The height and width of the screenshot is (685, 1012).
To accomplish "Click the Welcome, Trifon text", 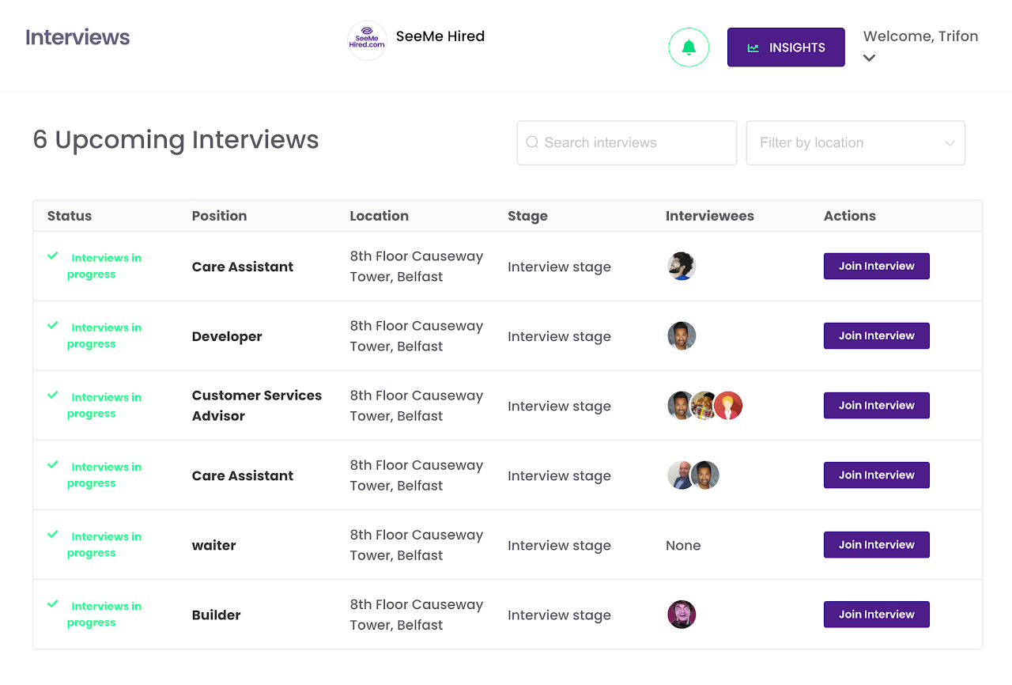I will [x=920, y=36].
